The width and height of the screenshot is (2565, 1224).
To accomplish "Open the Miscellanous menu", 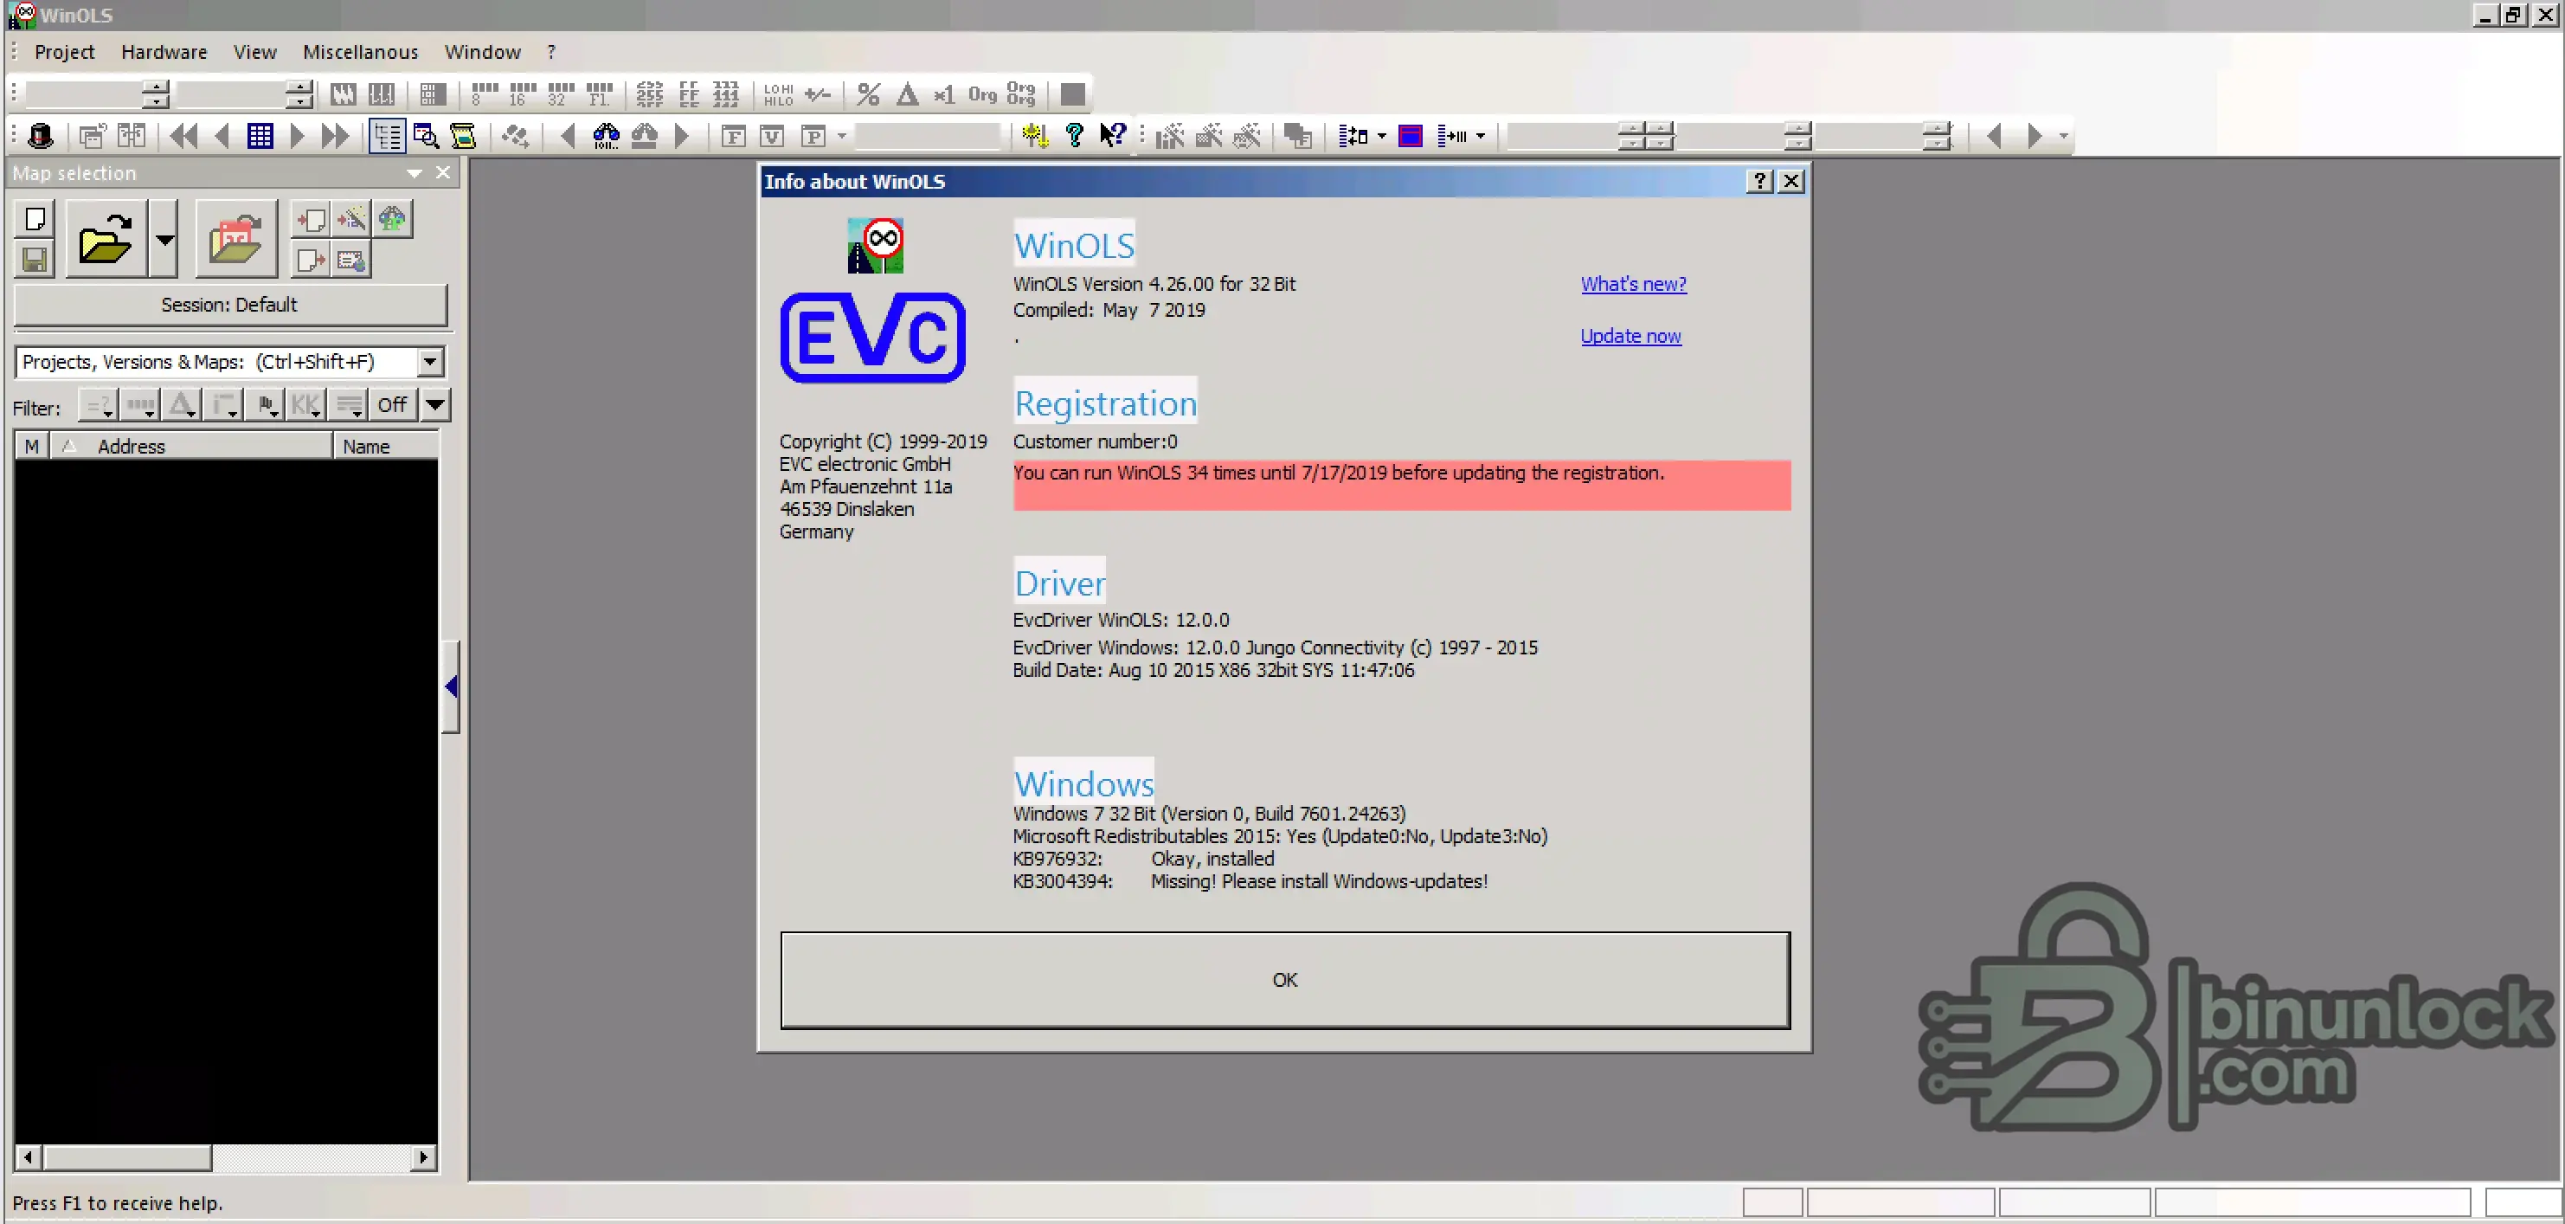I will pos(361,52).
